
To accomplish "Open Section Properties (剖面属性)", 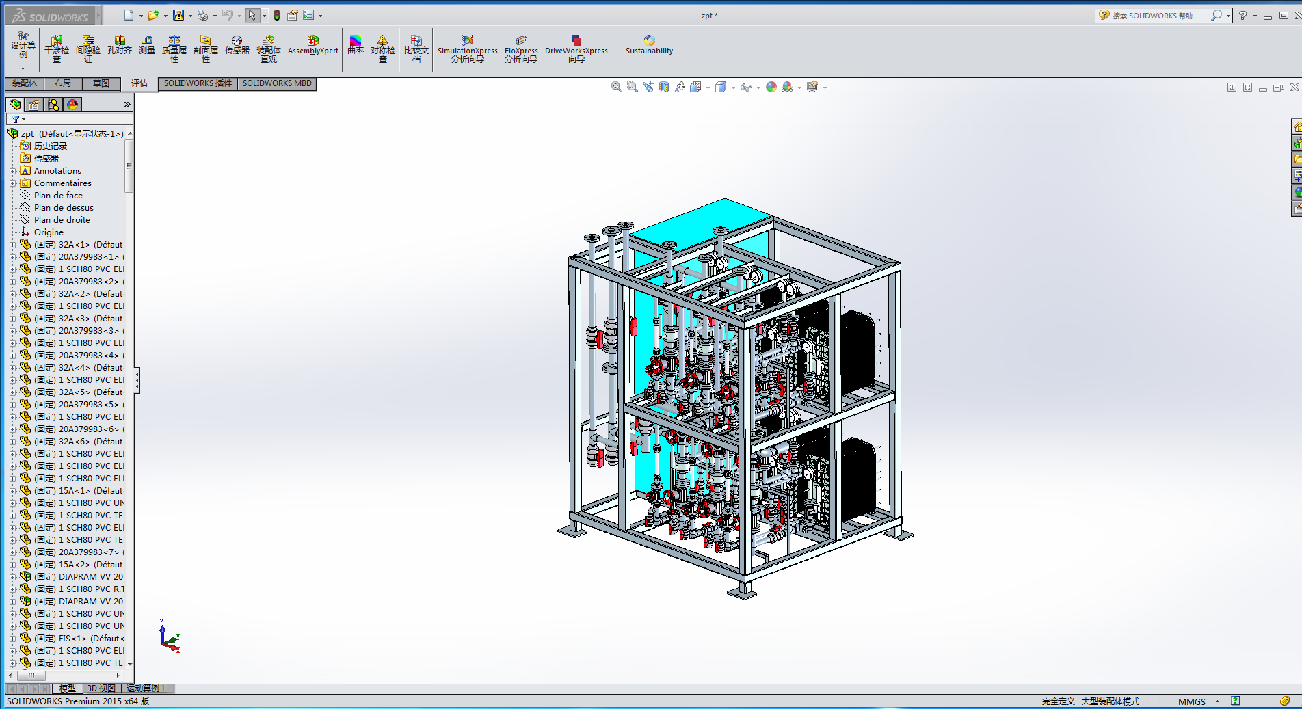I will pos(206,49).
